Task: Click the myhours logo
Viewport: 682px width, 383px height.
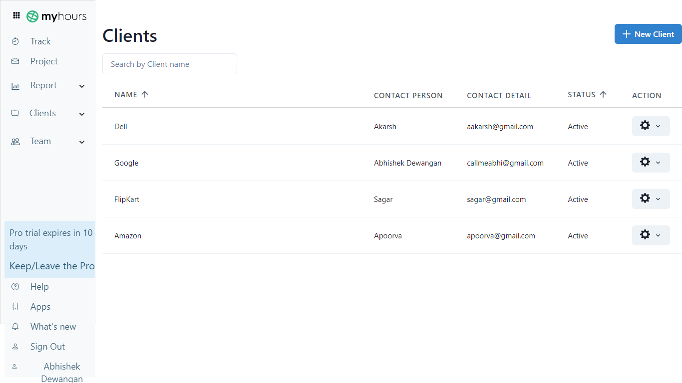Action: coord(56,16)
